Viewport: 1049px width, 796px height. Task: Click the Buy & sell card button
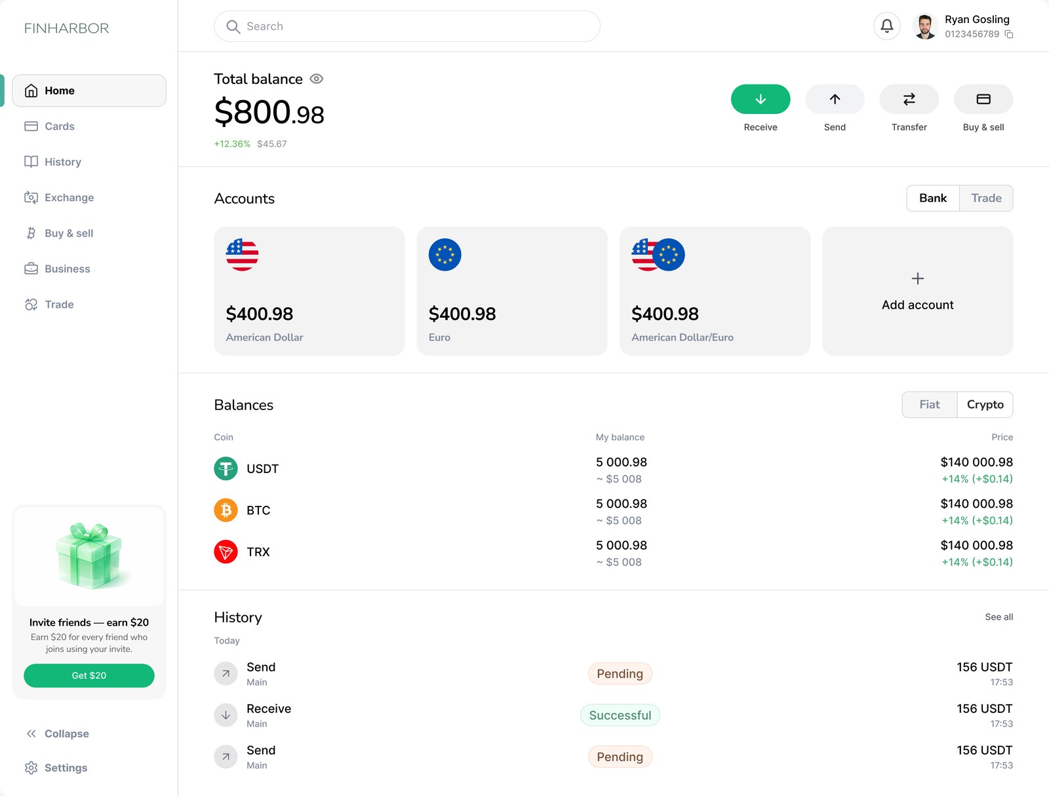pyautogui.click(x=983, y=99)
